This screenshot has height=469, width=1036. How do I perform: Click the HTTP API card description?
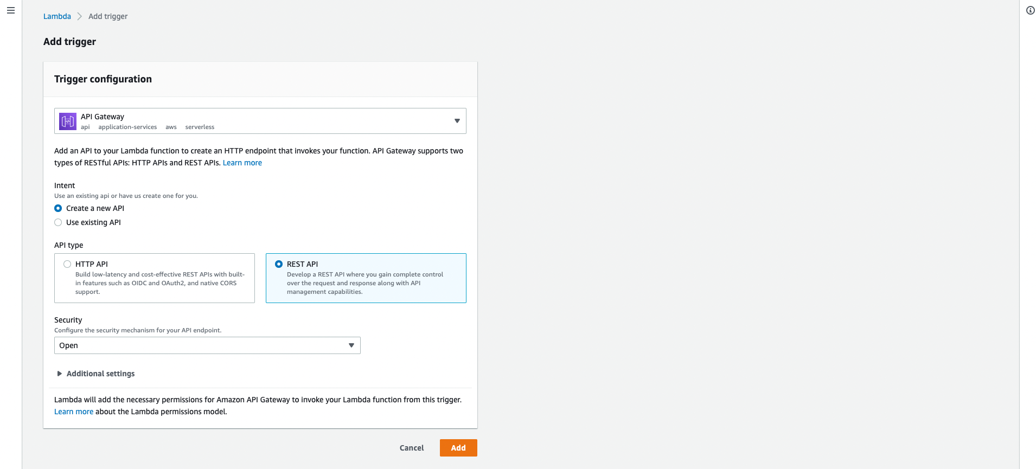pyautogui.click(x=159, y=283)
